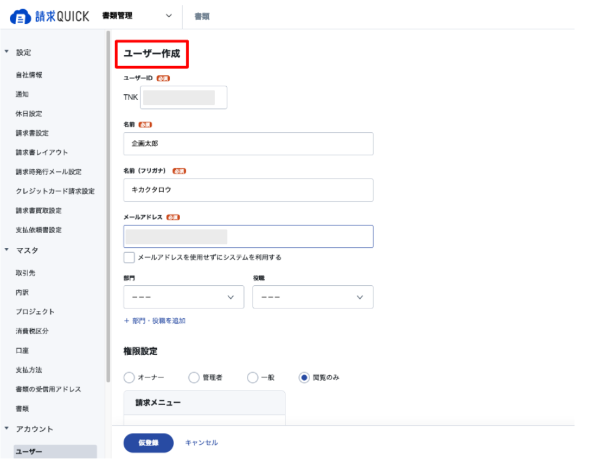The width and height of the screenshot is (592, 459).
Task: Select the 一般 radio button
Action: click(x=252, y=377)
